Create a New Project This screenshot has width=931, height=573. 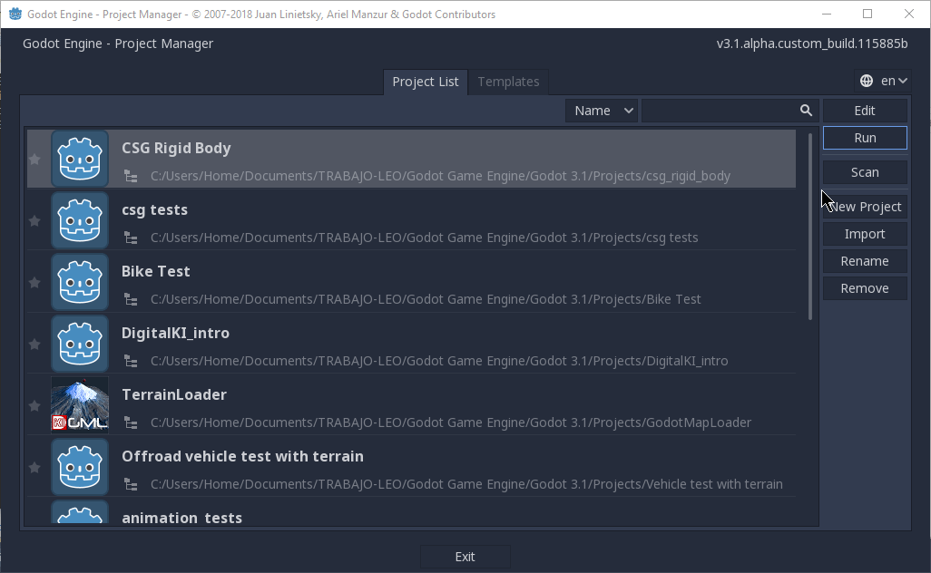click(865, 207)
